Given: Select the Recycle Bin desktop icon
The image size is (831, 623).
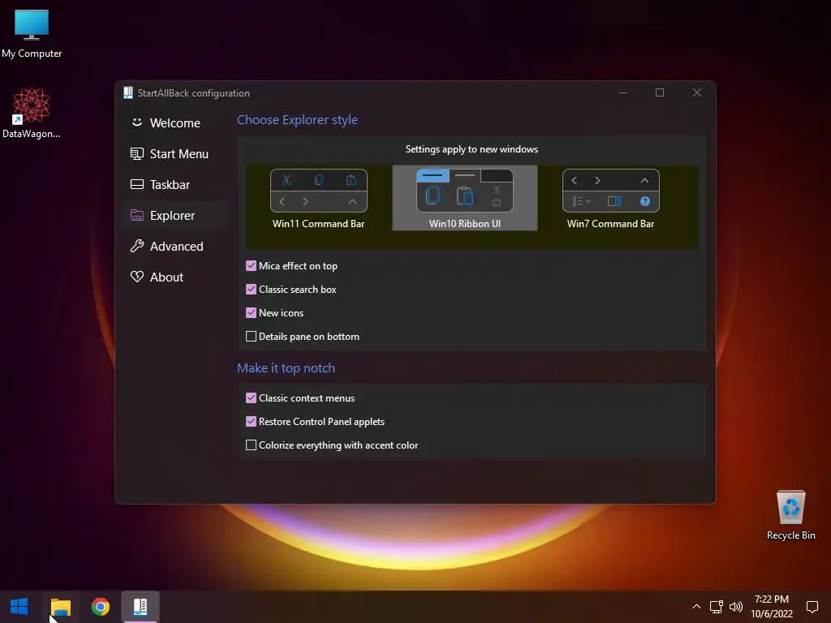Looking at the screenshot, I should (790, 515).
